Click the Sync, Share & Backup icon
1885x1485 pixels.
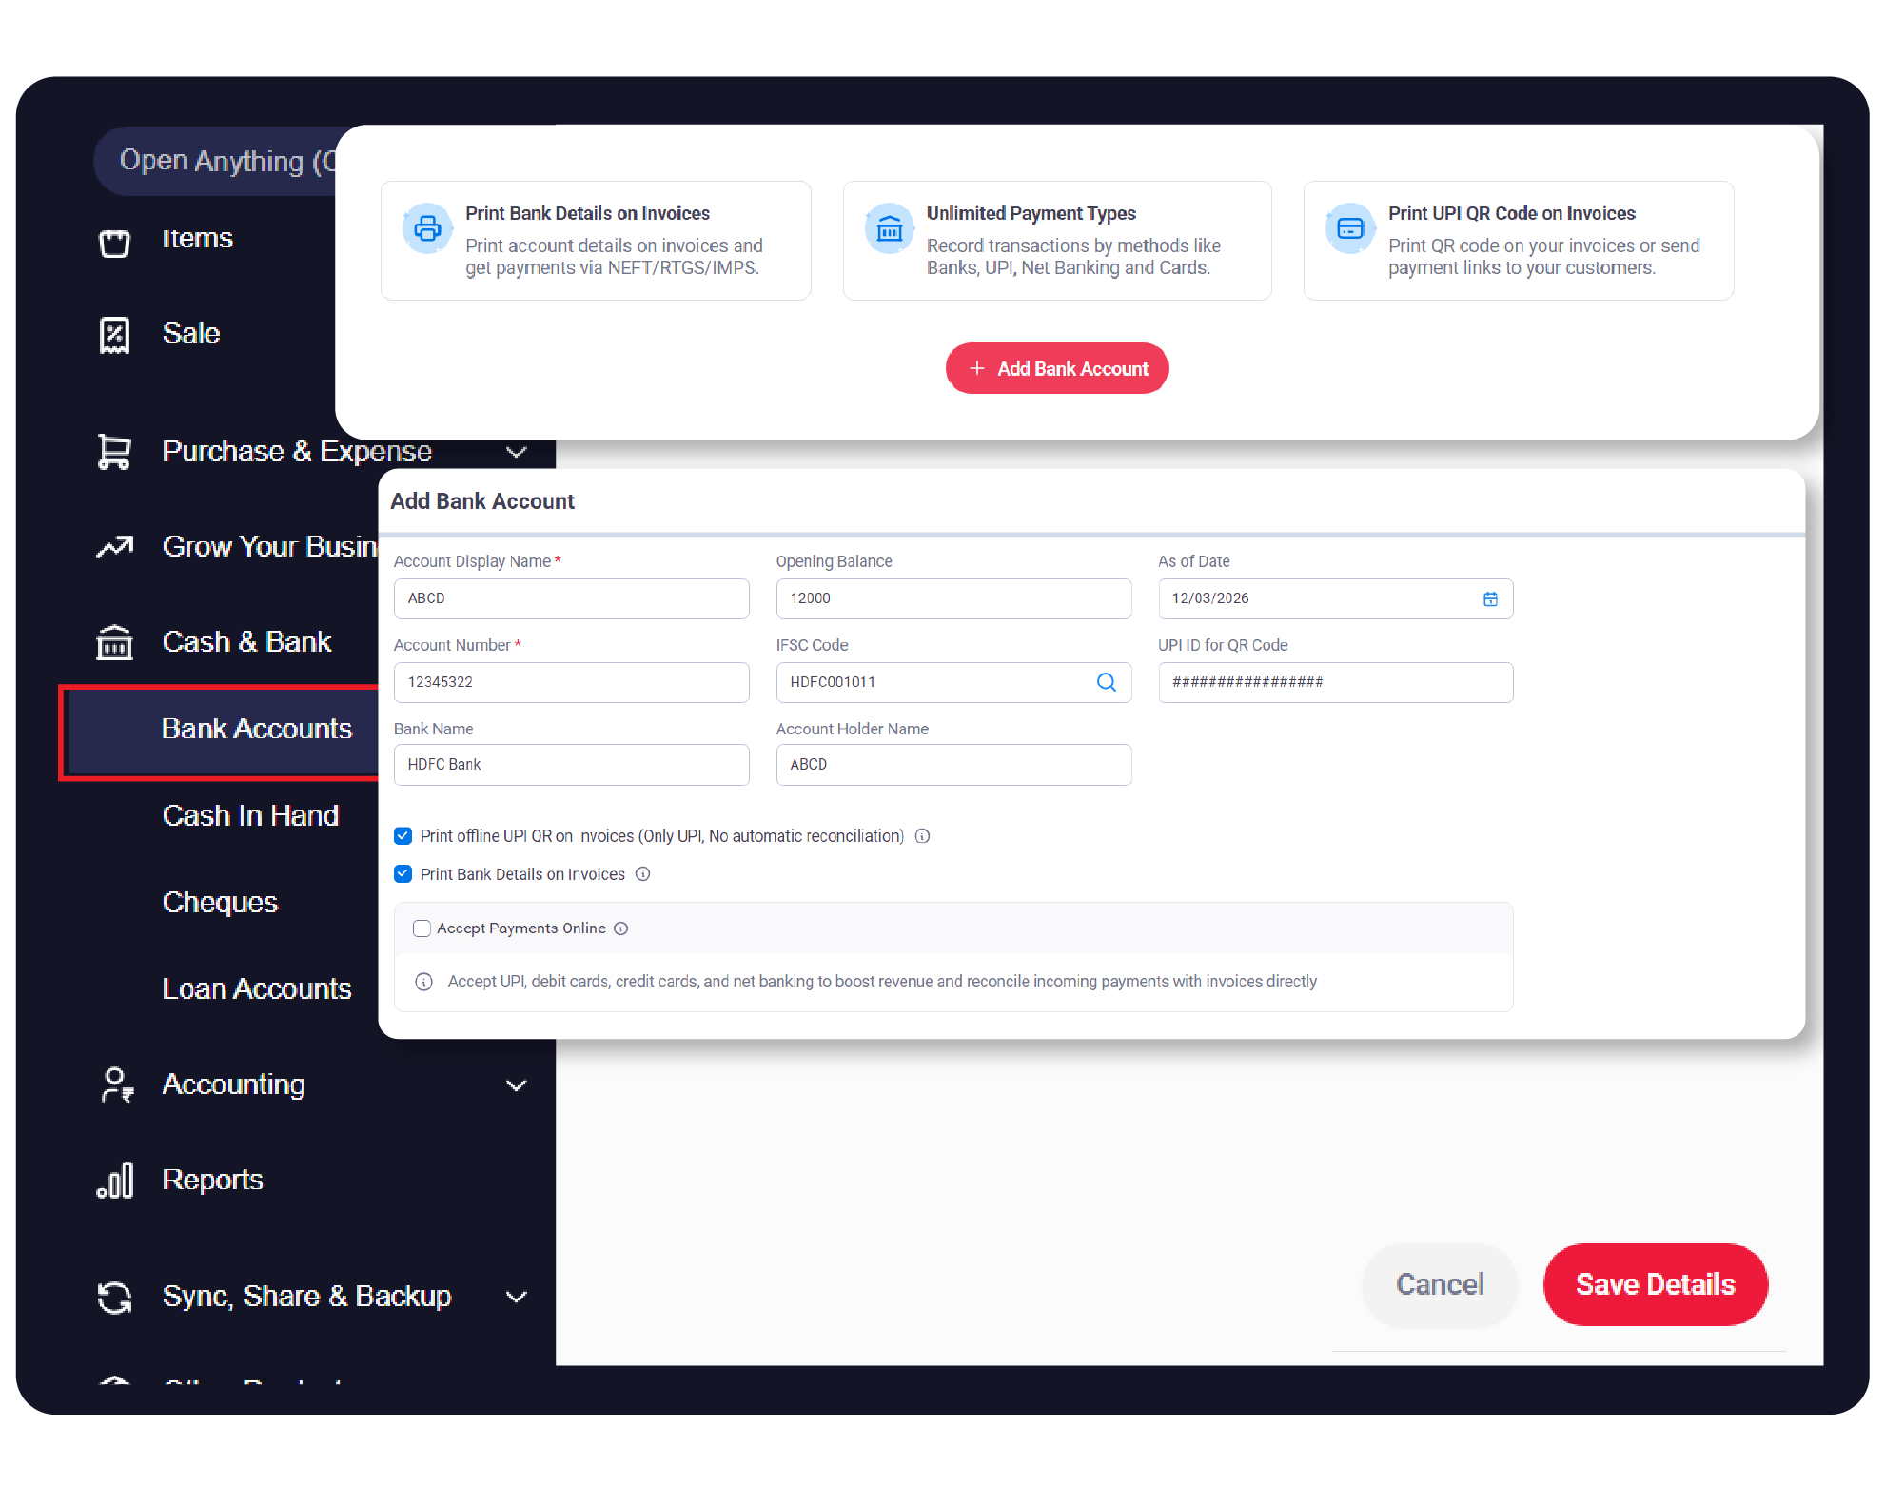click(114, 1298)
